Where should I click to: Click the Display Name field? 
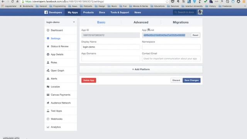point(111,47)
